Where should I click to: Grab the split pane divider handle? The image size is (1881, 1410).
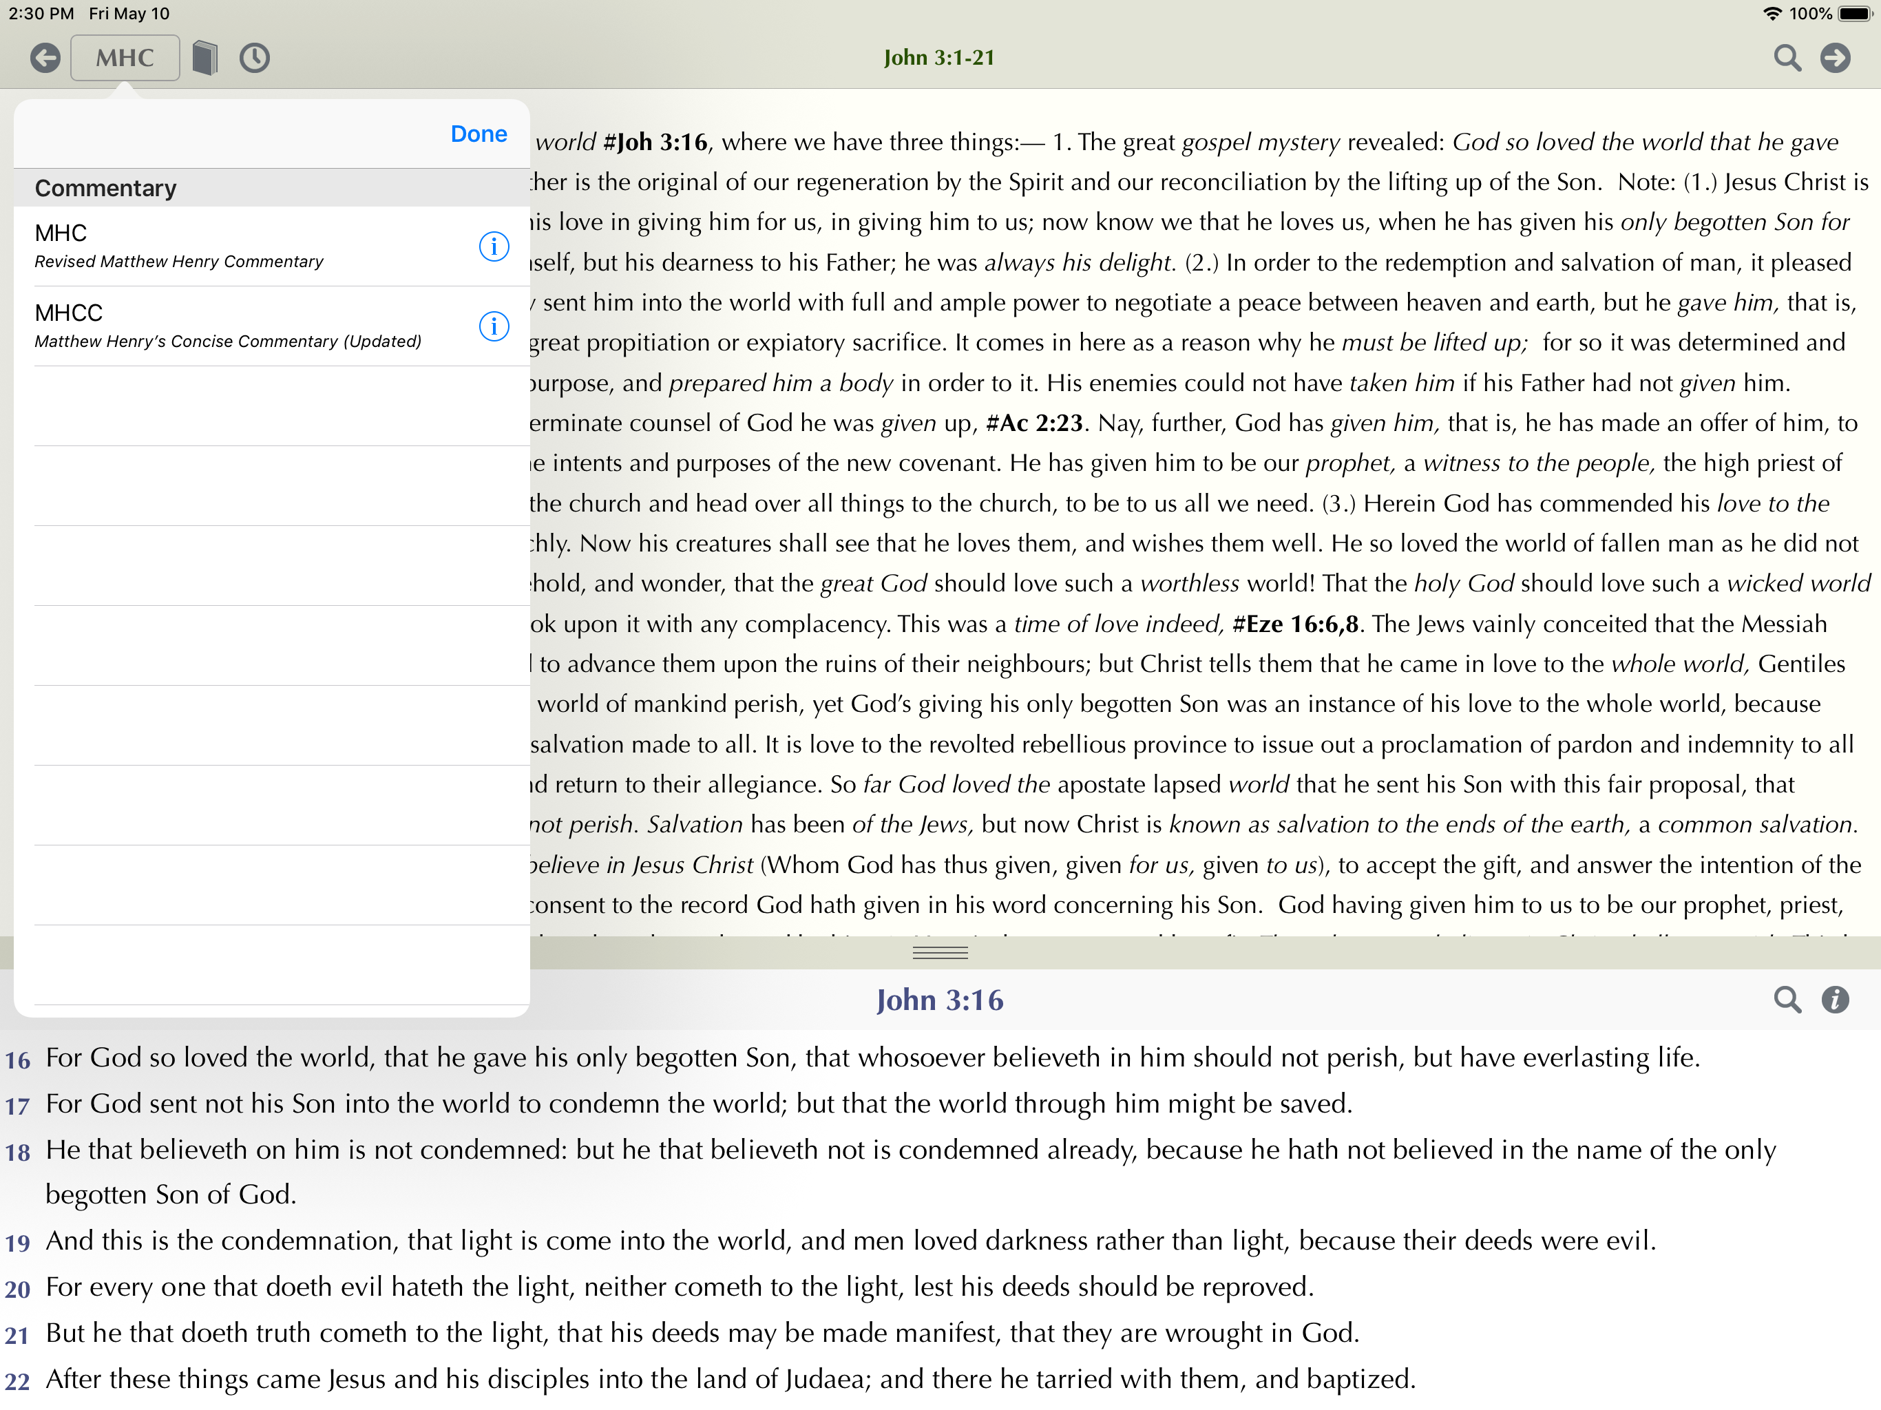[940, 954]
